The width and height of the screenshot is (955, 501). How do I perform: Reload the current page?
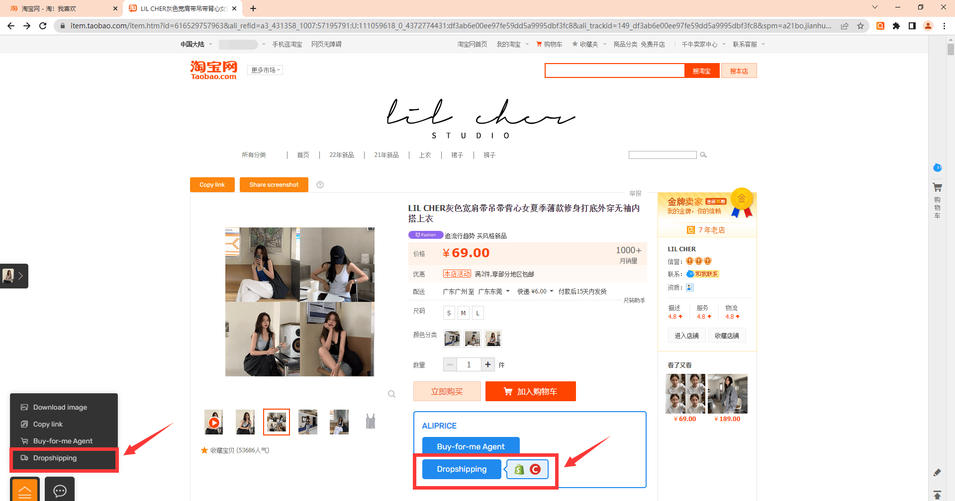coord(43,26)
